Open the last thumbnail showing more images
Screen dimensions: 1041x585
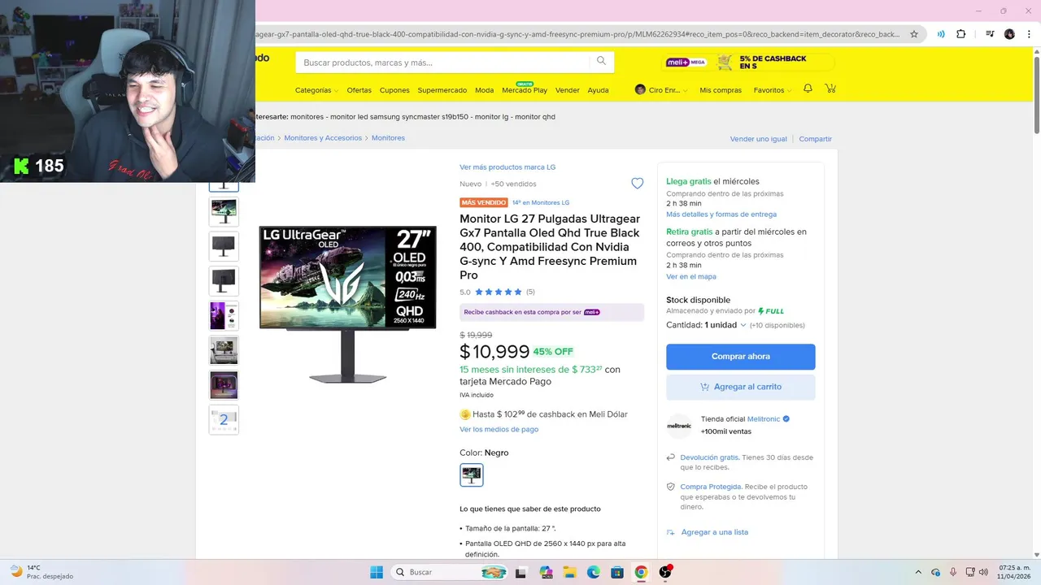pyautogui.click(x=224, y=419)
